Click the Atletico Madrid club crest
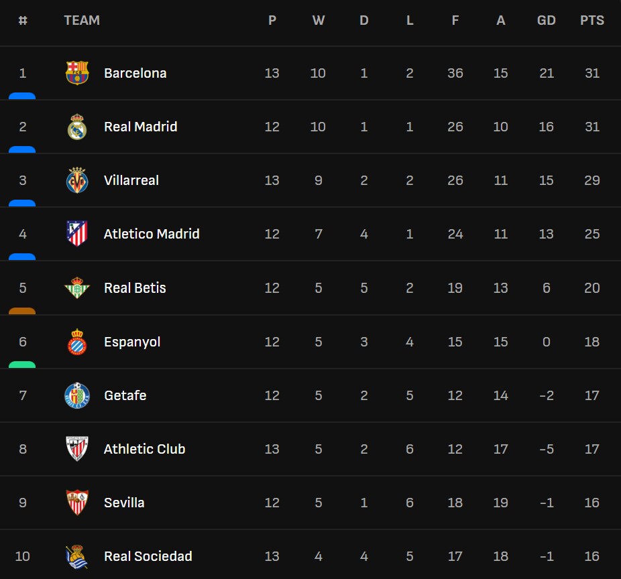The image size is (621, 579). (77, 234)
